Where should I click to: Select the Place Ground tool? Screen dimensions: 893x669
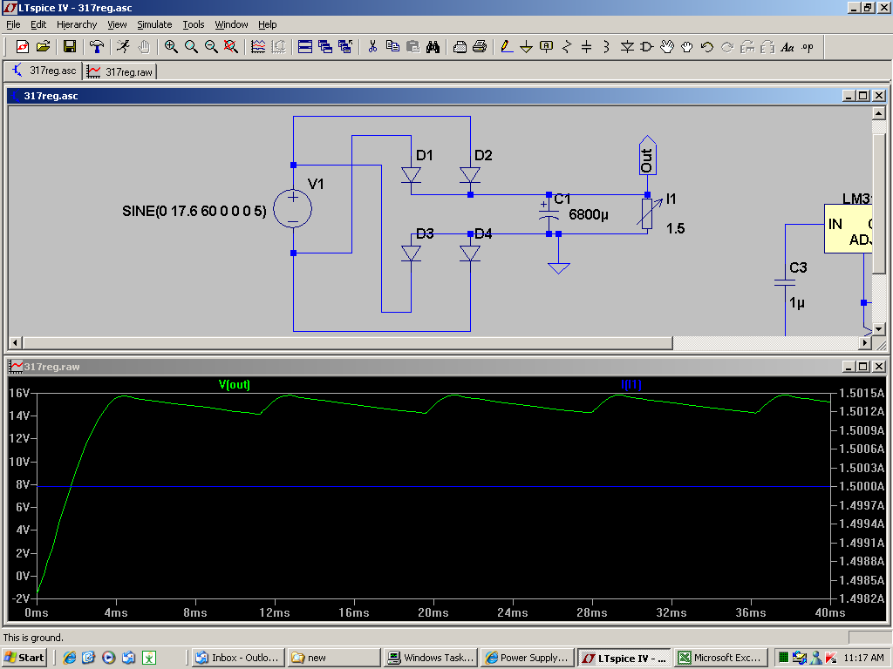coord(526,47)
